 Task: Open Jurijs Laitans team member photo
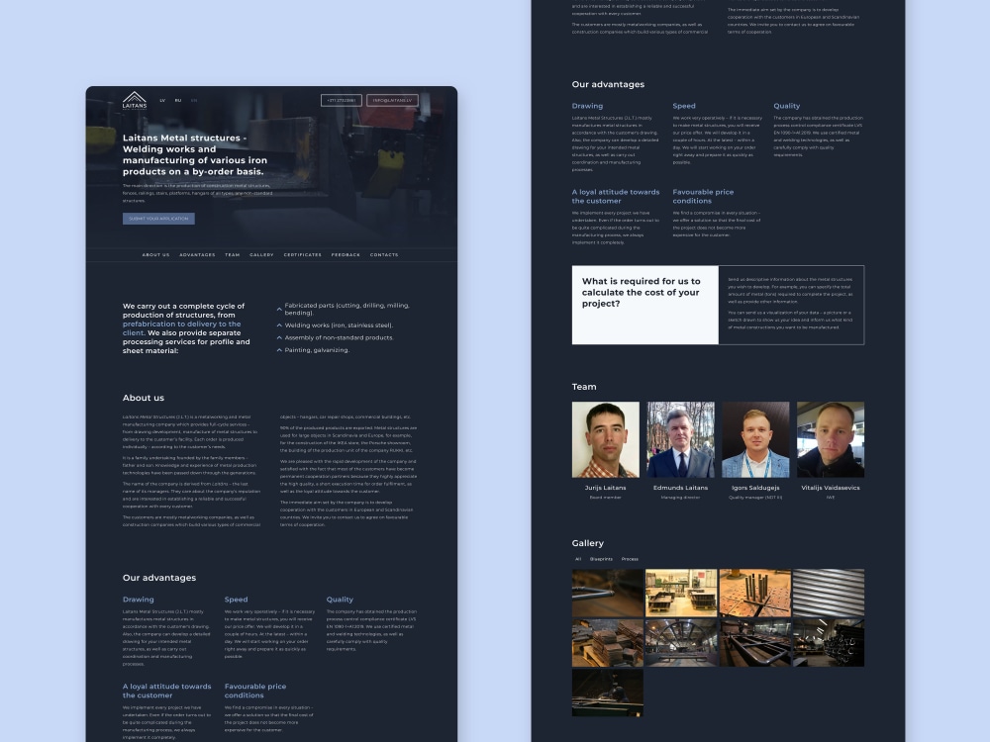click(x=607, y=438)
